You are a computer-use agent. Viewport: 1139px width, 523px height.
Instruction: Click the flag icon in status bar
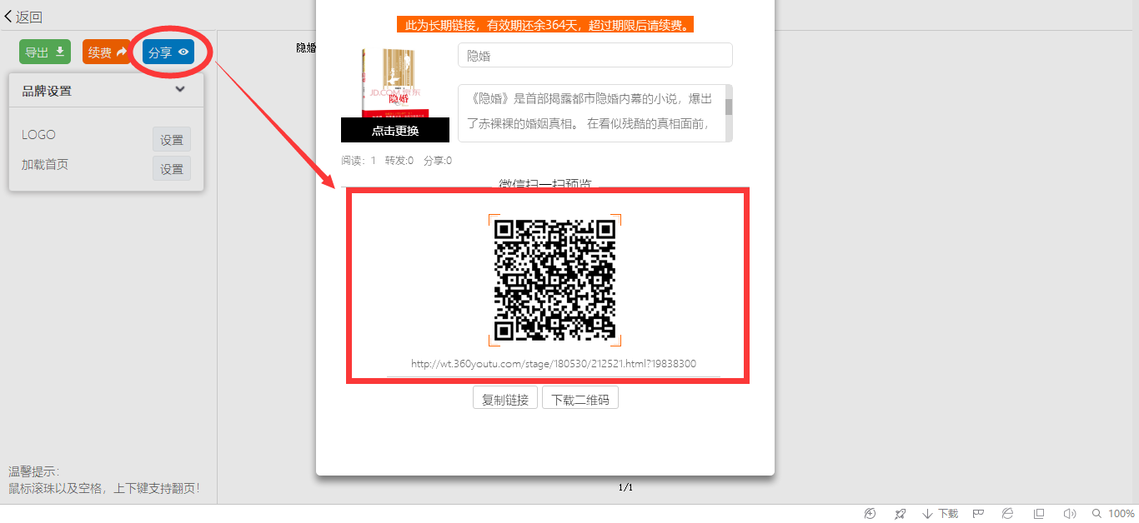click(979, 514)
